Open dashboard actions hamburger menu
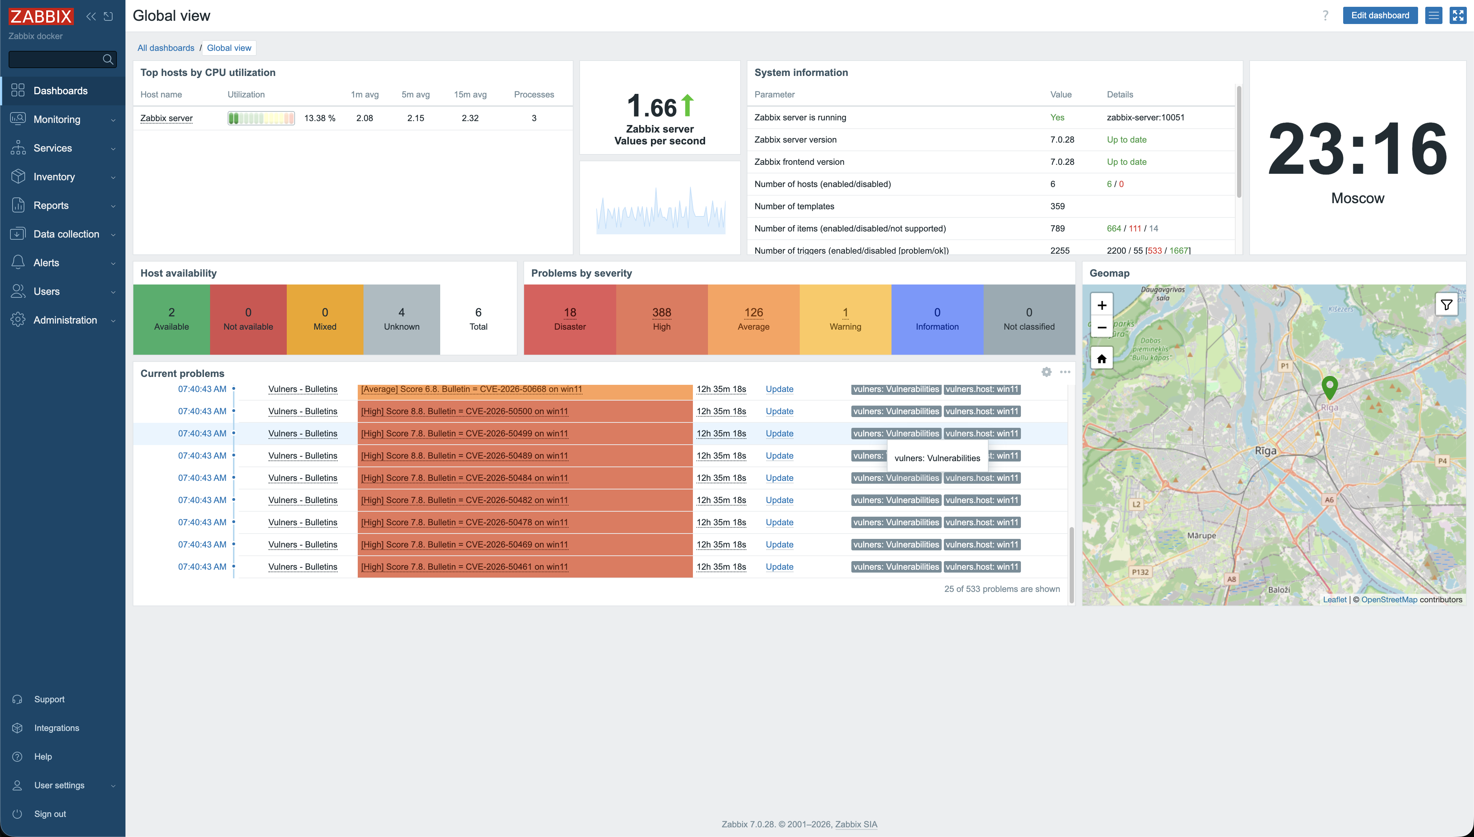The image size is (1474, 837). pyautogui.click(x=1434, y=15)
